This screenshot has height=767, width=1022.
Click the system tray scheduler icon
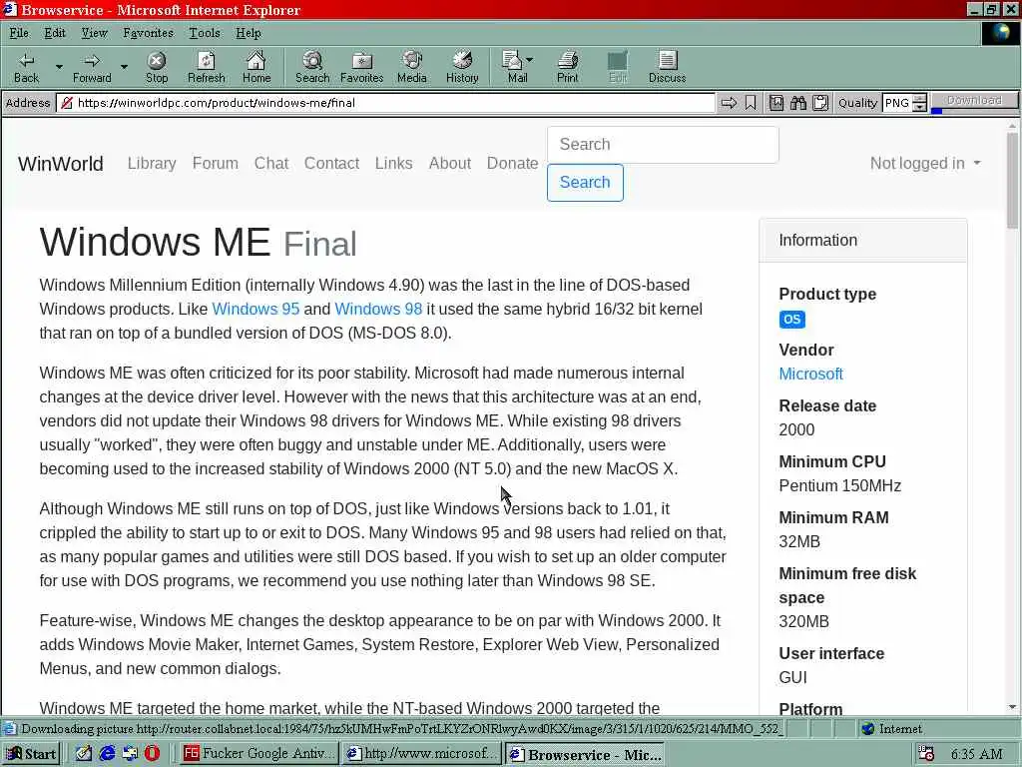(925, 754)
